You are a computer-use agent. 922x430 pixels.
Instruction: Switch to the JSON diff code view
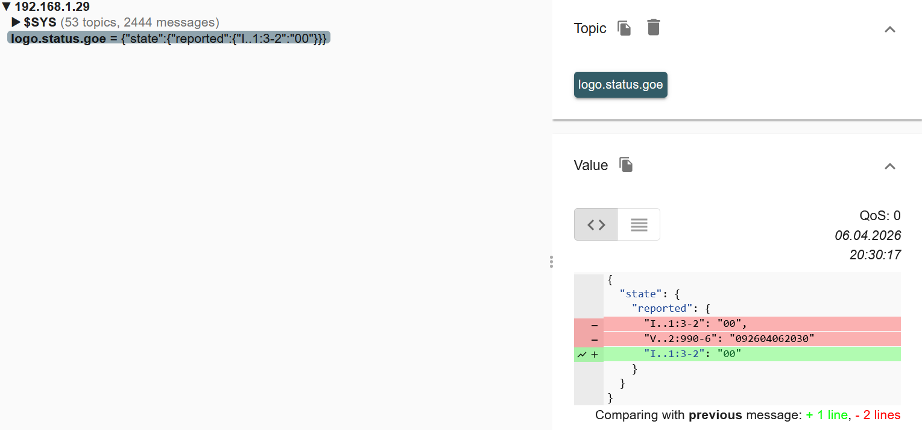tap(596, 224)
